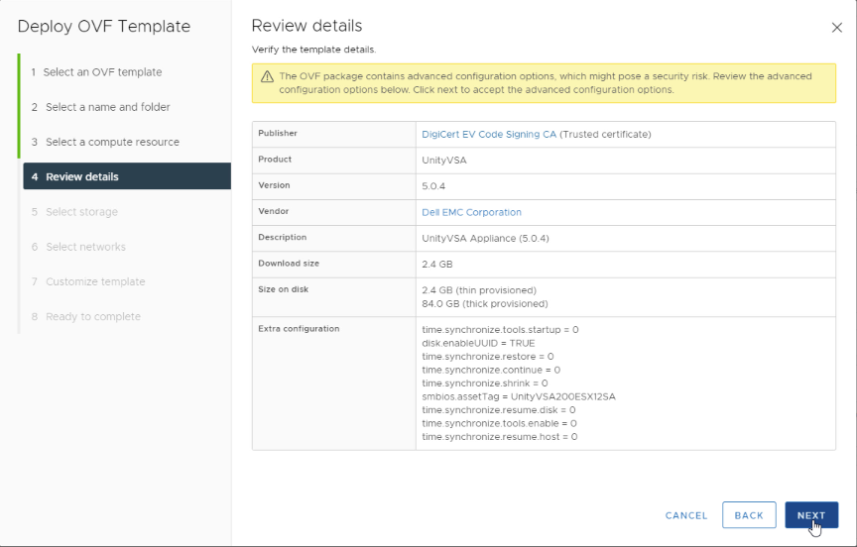Click time.synchronize.shrink = 0 line
Image resolution: width=857 pixels, height=547 pixels.
point(484,383)
